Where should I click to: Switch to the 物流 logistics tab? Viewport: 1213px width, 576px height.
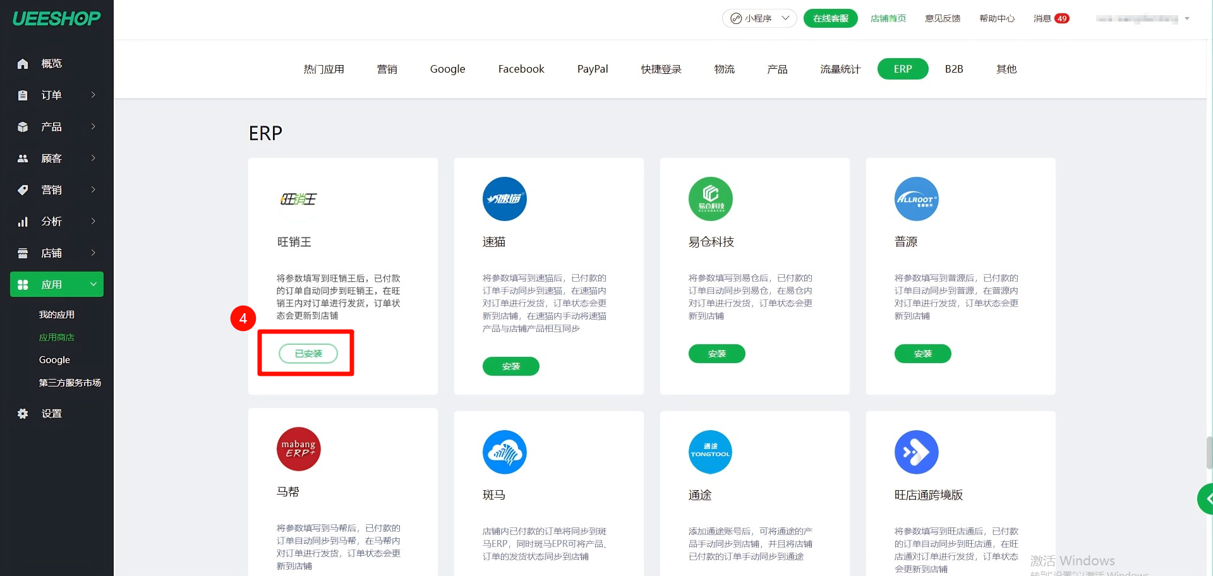point(725,69)
